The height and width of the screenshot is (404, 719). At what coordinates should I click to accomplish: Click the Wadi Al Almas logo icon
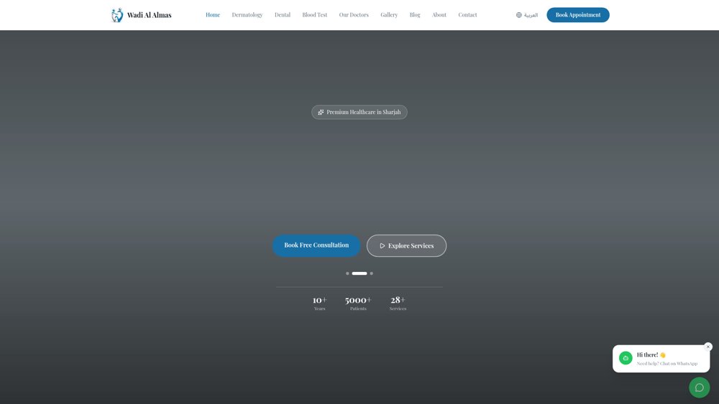pos(117,15)
